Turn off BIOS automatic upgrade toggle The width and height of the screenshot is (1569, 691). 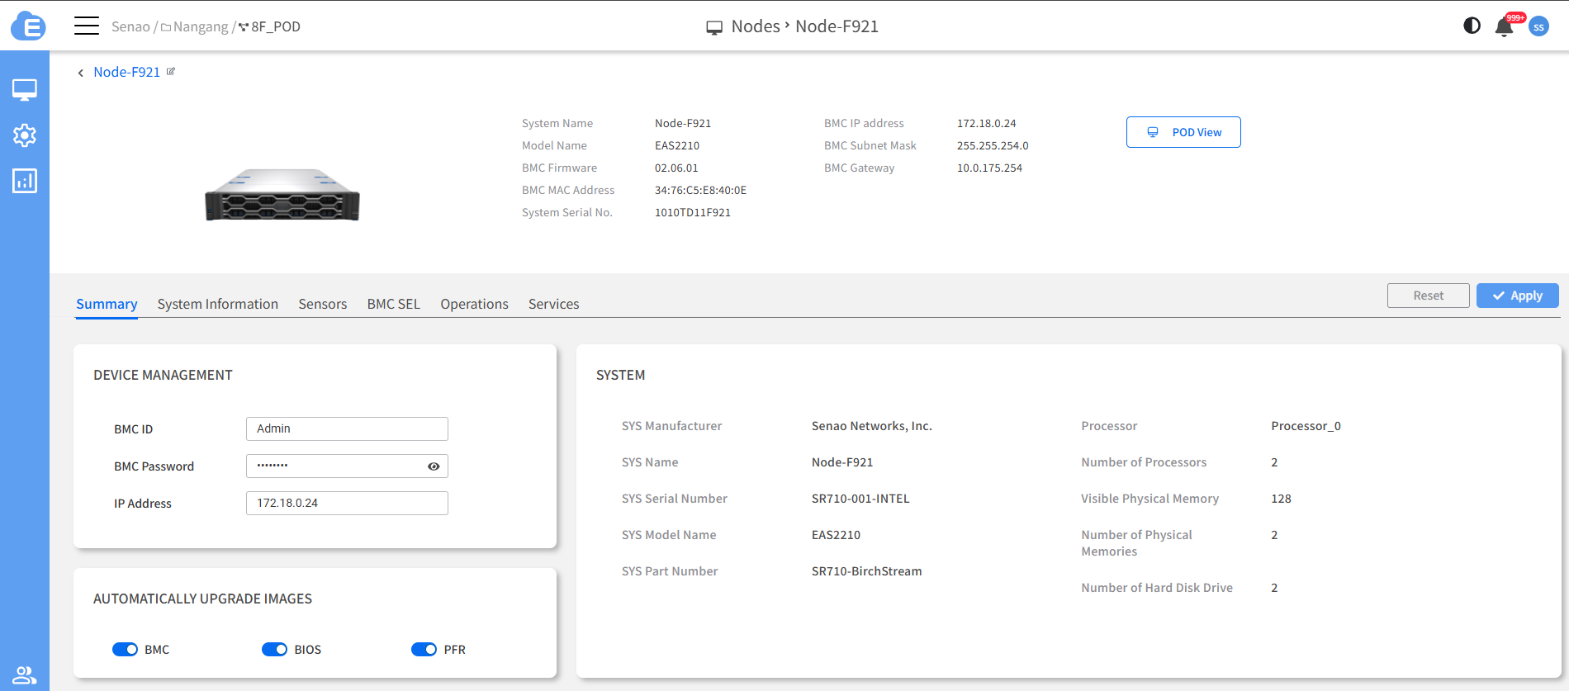(x=274, y=650)
